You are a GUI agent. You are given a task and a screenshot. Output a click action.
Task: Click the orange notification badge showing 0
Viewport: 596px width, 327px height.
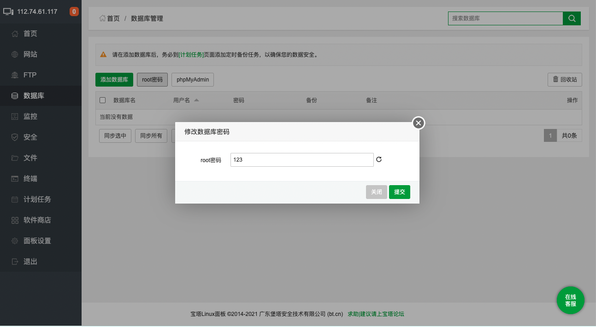click(x=74, y=12)
